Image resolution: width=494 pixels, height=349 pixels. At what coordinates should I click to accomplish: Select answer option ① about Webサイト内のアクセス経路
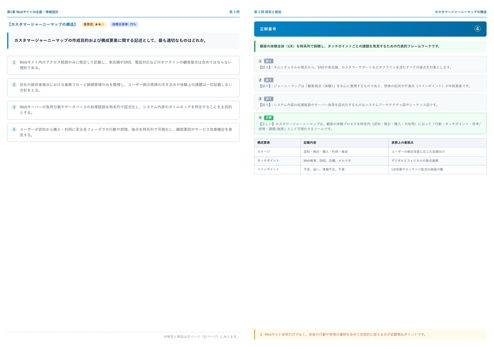[123, 65]
